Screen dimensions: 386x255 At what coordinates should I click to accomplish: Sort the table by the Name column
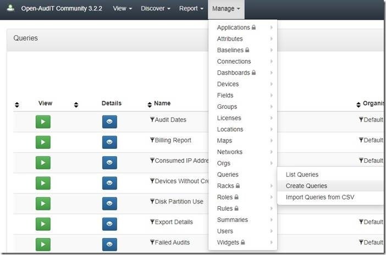click(x=150, y=104)
